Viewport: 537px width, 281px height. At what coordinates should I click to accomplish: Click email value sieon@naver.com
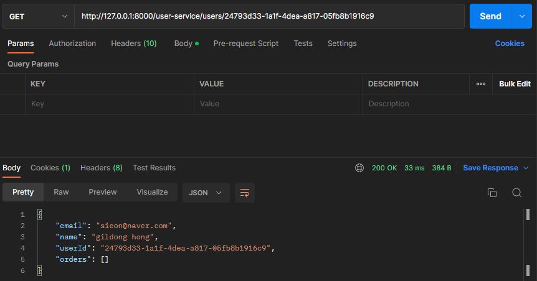134,226
